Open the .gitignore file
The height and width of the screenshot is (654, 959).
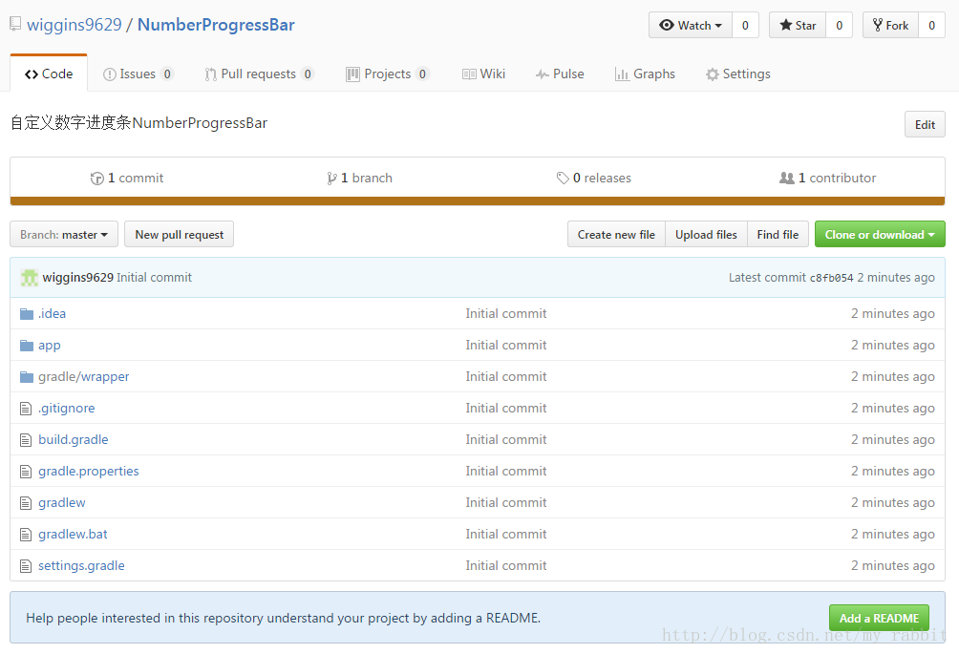pos(67,409)
